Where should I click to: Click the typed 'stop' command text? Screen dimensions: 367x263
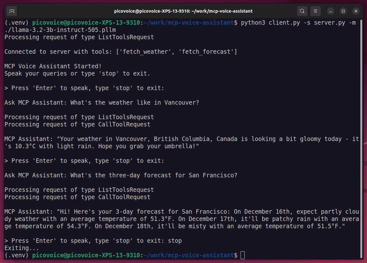pyautogui.click(x=175, y=241)
